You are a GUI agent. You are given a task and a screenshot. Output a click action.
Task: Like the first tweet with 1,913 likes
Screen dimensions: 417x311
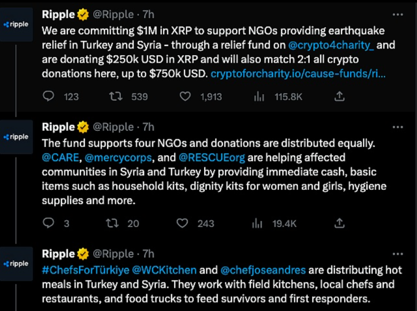(185, 96)
